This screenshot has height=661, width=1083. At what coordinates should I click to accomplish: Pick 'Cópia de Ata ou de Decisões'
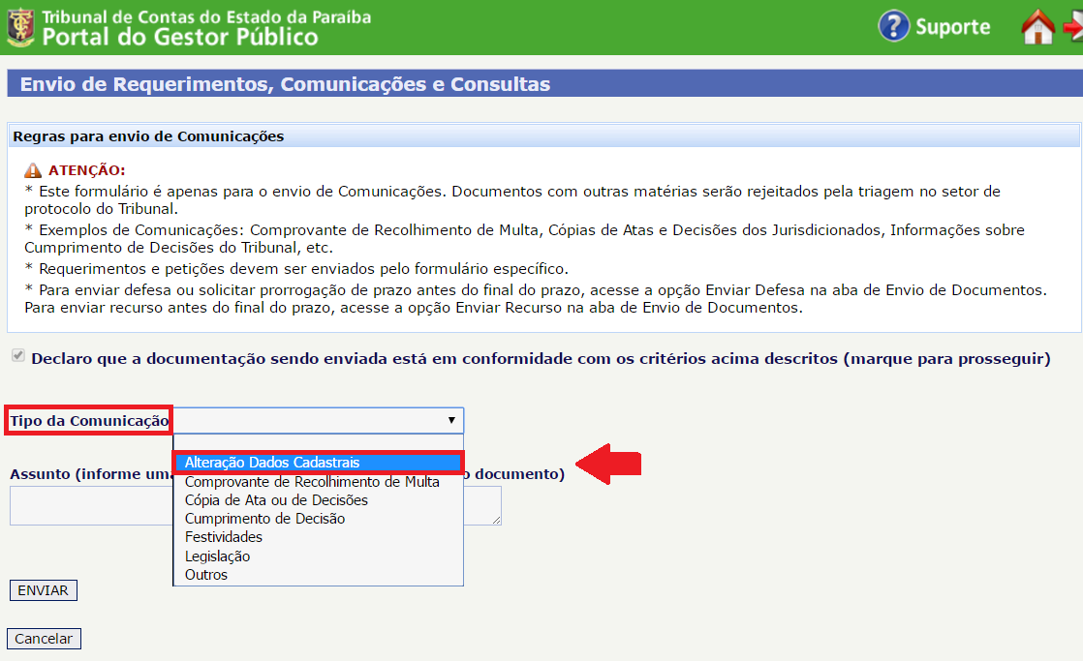point(276,500)
